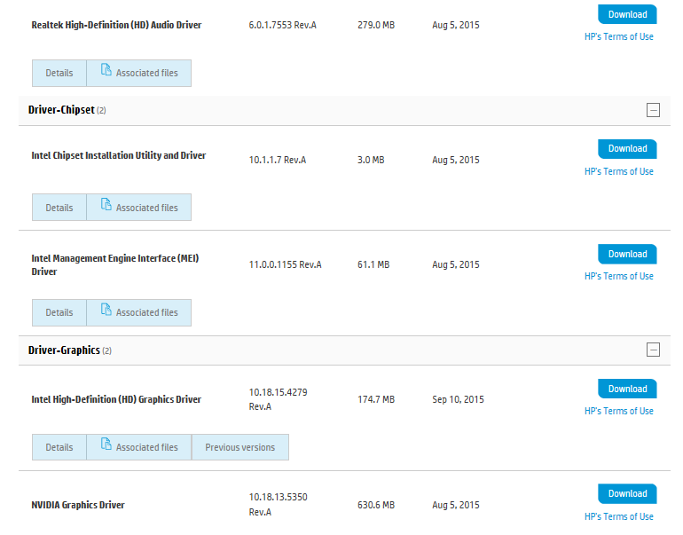Open HP's Terms of Use for Intel Chipset Utility
683x535 pixels.
pyautogui.click(x=618, y=172)
